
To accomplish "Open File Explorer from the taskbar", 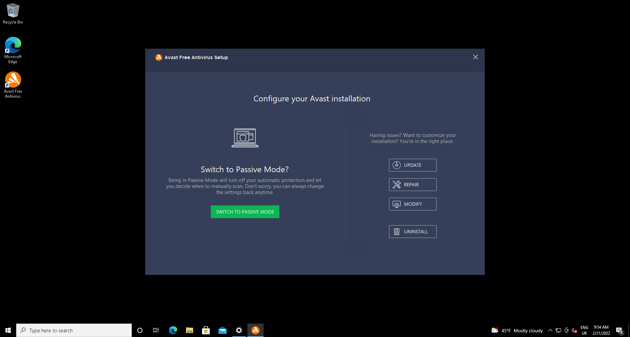I will coord(190,330).
